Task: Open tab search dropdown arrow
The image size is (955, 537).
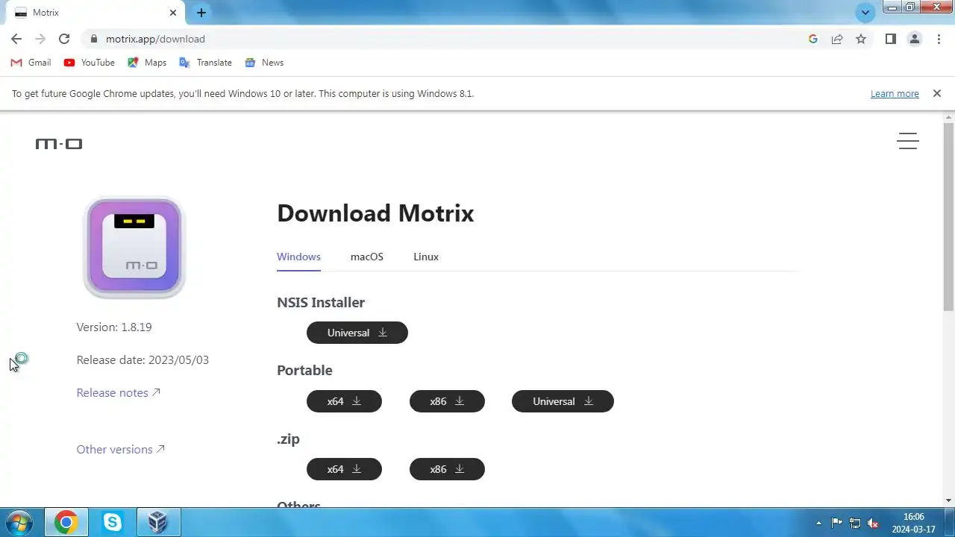Action: tap(865, 12)
